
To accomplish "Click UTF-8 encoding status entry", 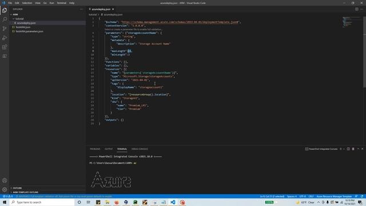I will point(303,196).
